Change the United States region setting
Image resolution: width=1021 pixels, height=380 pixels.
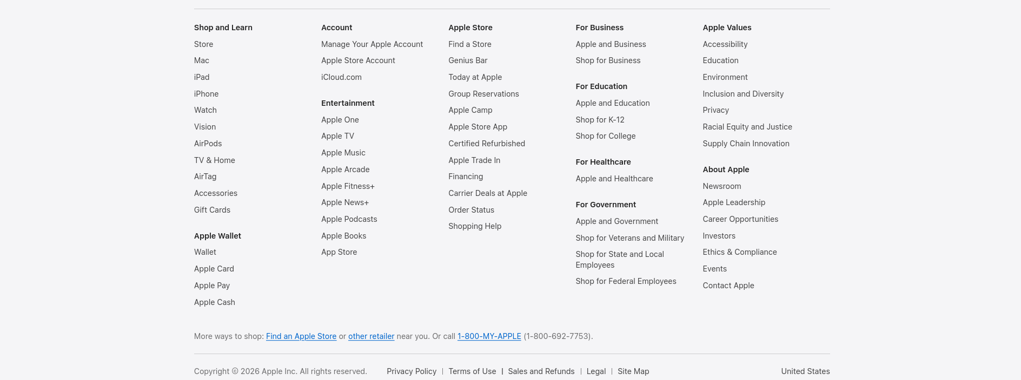805,371
